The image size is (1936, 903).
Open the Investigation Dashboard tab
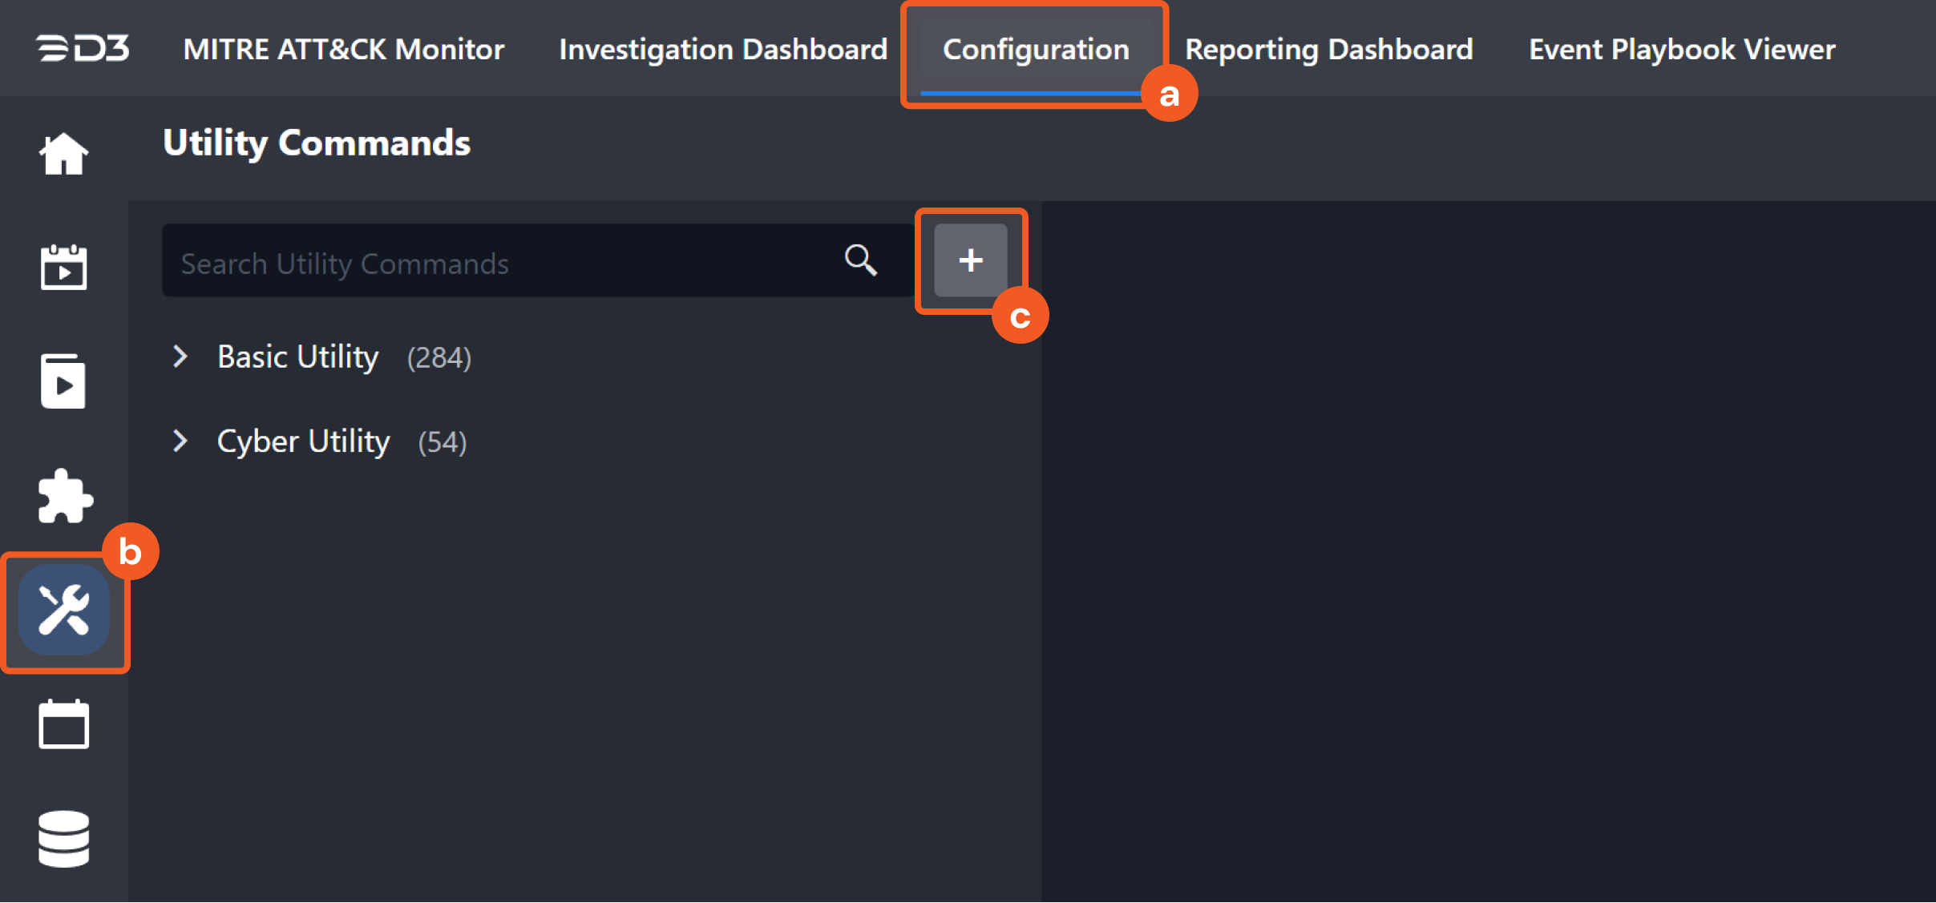coord(723,49)
